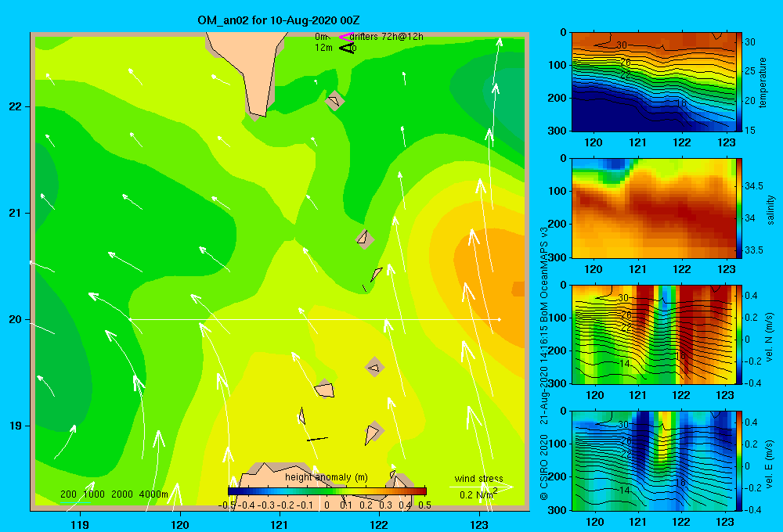Click the wind stress reference arrow
The height and width of the screenshot is (532, 783).
click(x=482, y=487)
